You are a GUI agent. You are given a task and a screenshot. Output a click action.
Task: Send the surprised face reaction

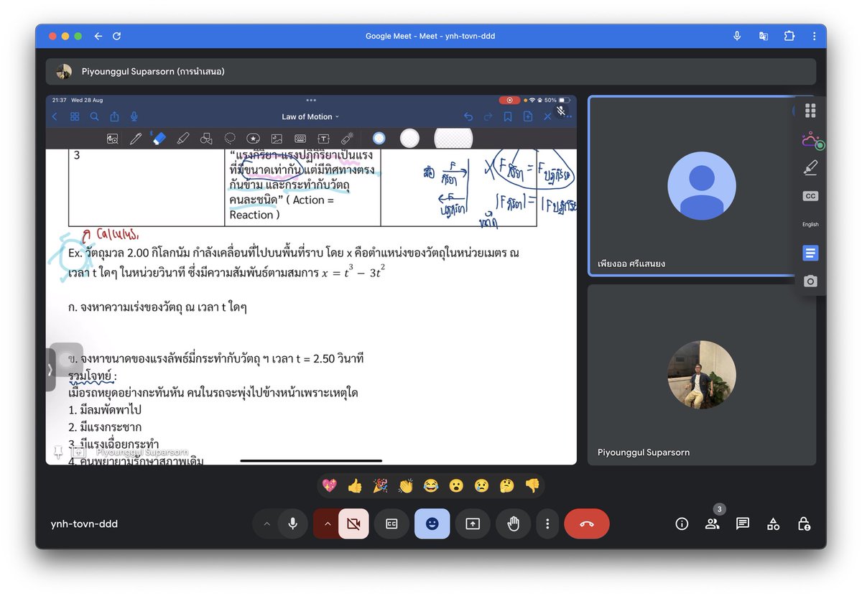click(456, 486)
